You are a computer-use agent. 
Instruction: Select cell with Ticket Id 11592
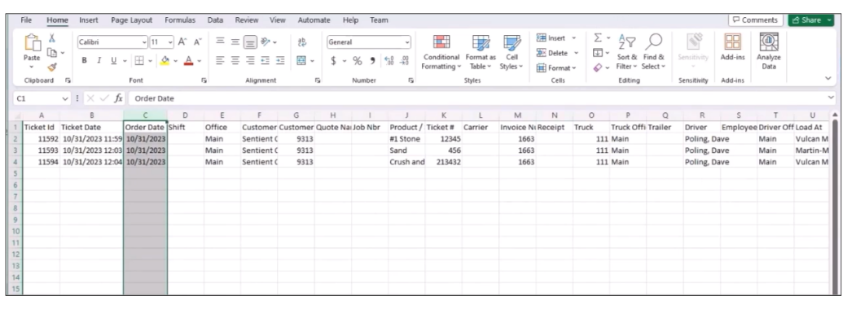click(x=41, y=138)
